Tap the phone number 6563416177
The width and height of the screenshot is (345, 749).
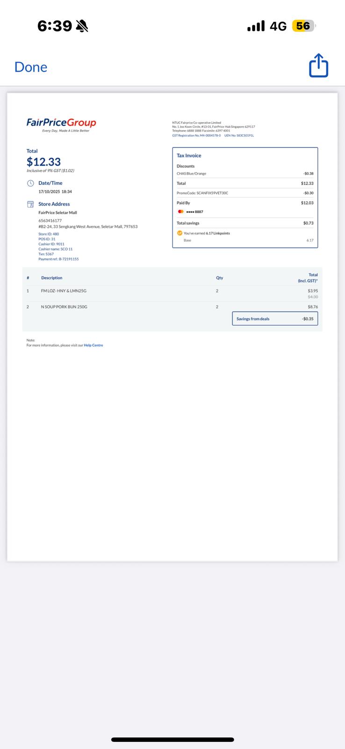pos(50,220)
